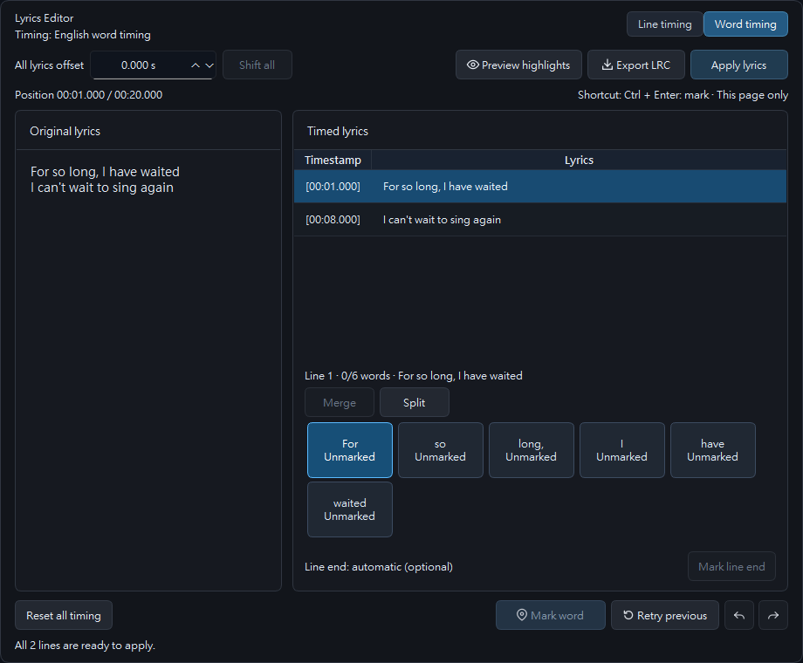Select the "For" word chip
Screen dimensions: 803x663
tap(350, 450)
